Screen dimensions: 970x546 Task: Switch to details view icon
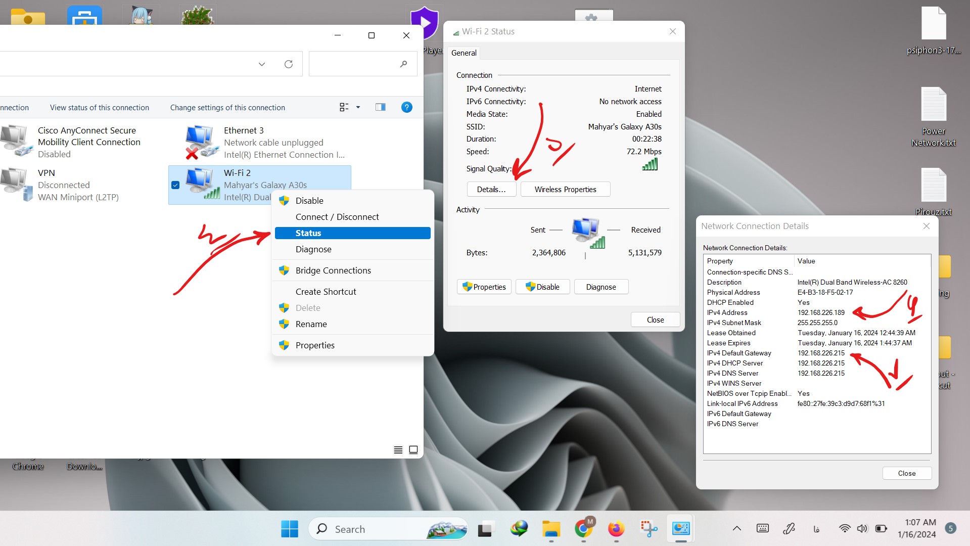(398, 450)
